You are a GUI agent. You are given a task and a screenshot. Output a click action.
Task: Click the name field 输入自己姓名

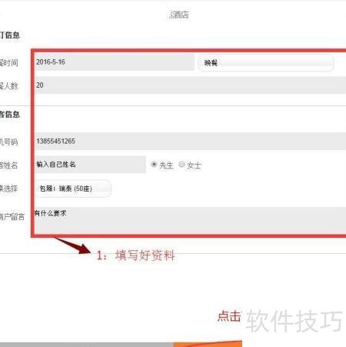pos(90,165)
